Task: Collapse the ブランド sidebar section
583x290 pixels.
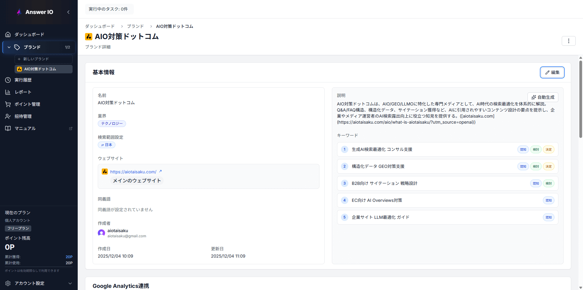Action: [x=9, y=47]
